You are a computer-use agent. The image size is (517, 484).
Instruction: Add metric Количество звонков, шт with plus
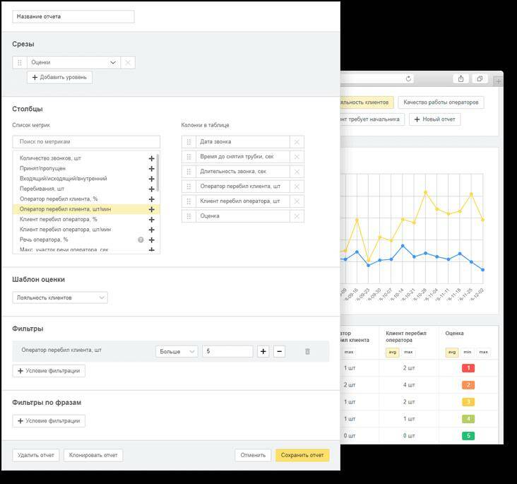point(151,159)
